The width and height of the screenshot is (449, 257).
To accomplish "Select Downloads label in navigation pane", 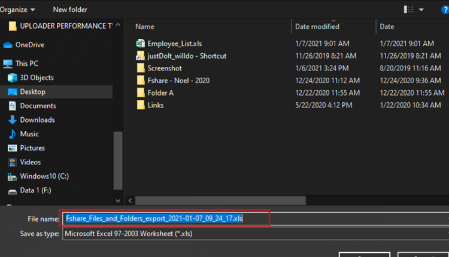I will (37, 120).
